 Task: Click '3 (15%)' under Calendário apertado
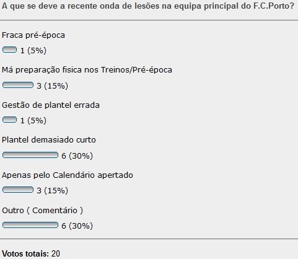[52, 190]
